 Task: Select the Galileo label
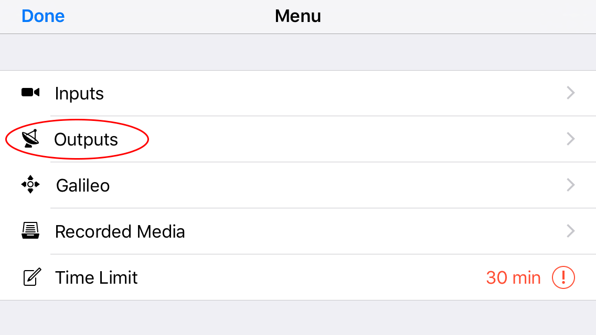tap(83, 185)
